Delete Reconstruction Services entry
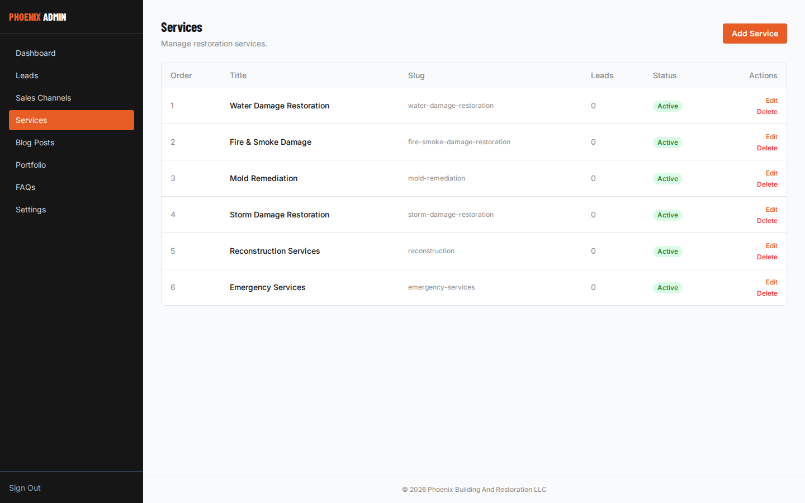The image size is (805, 503). point(767,257)
